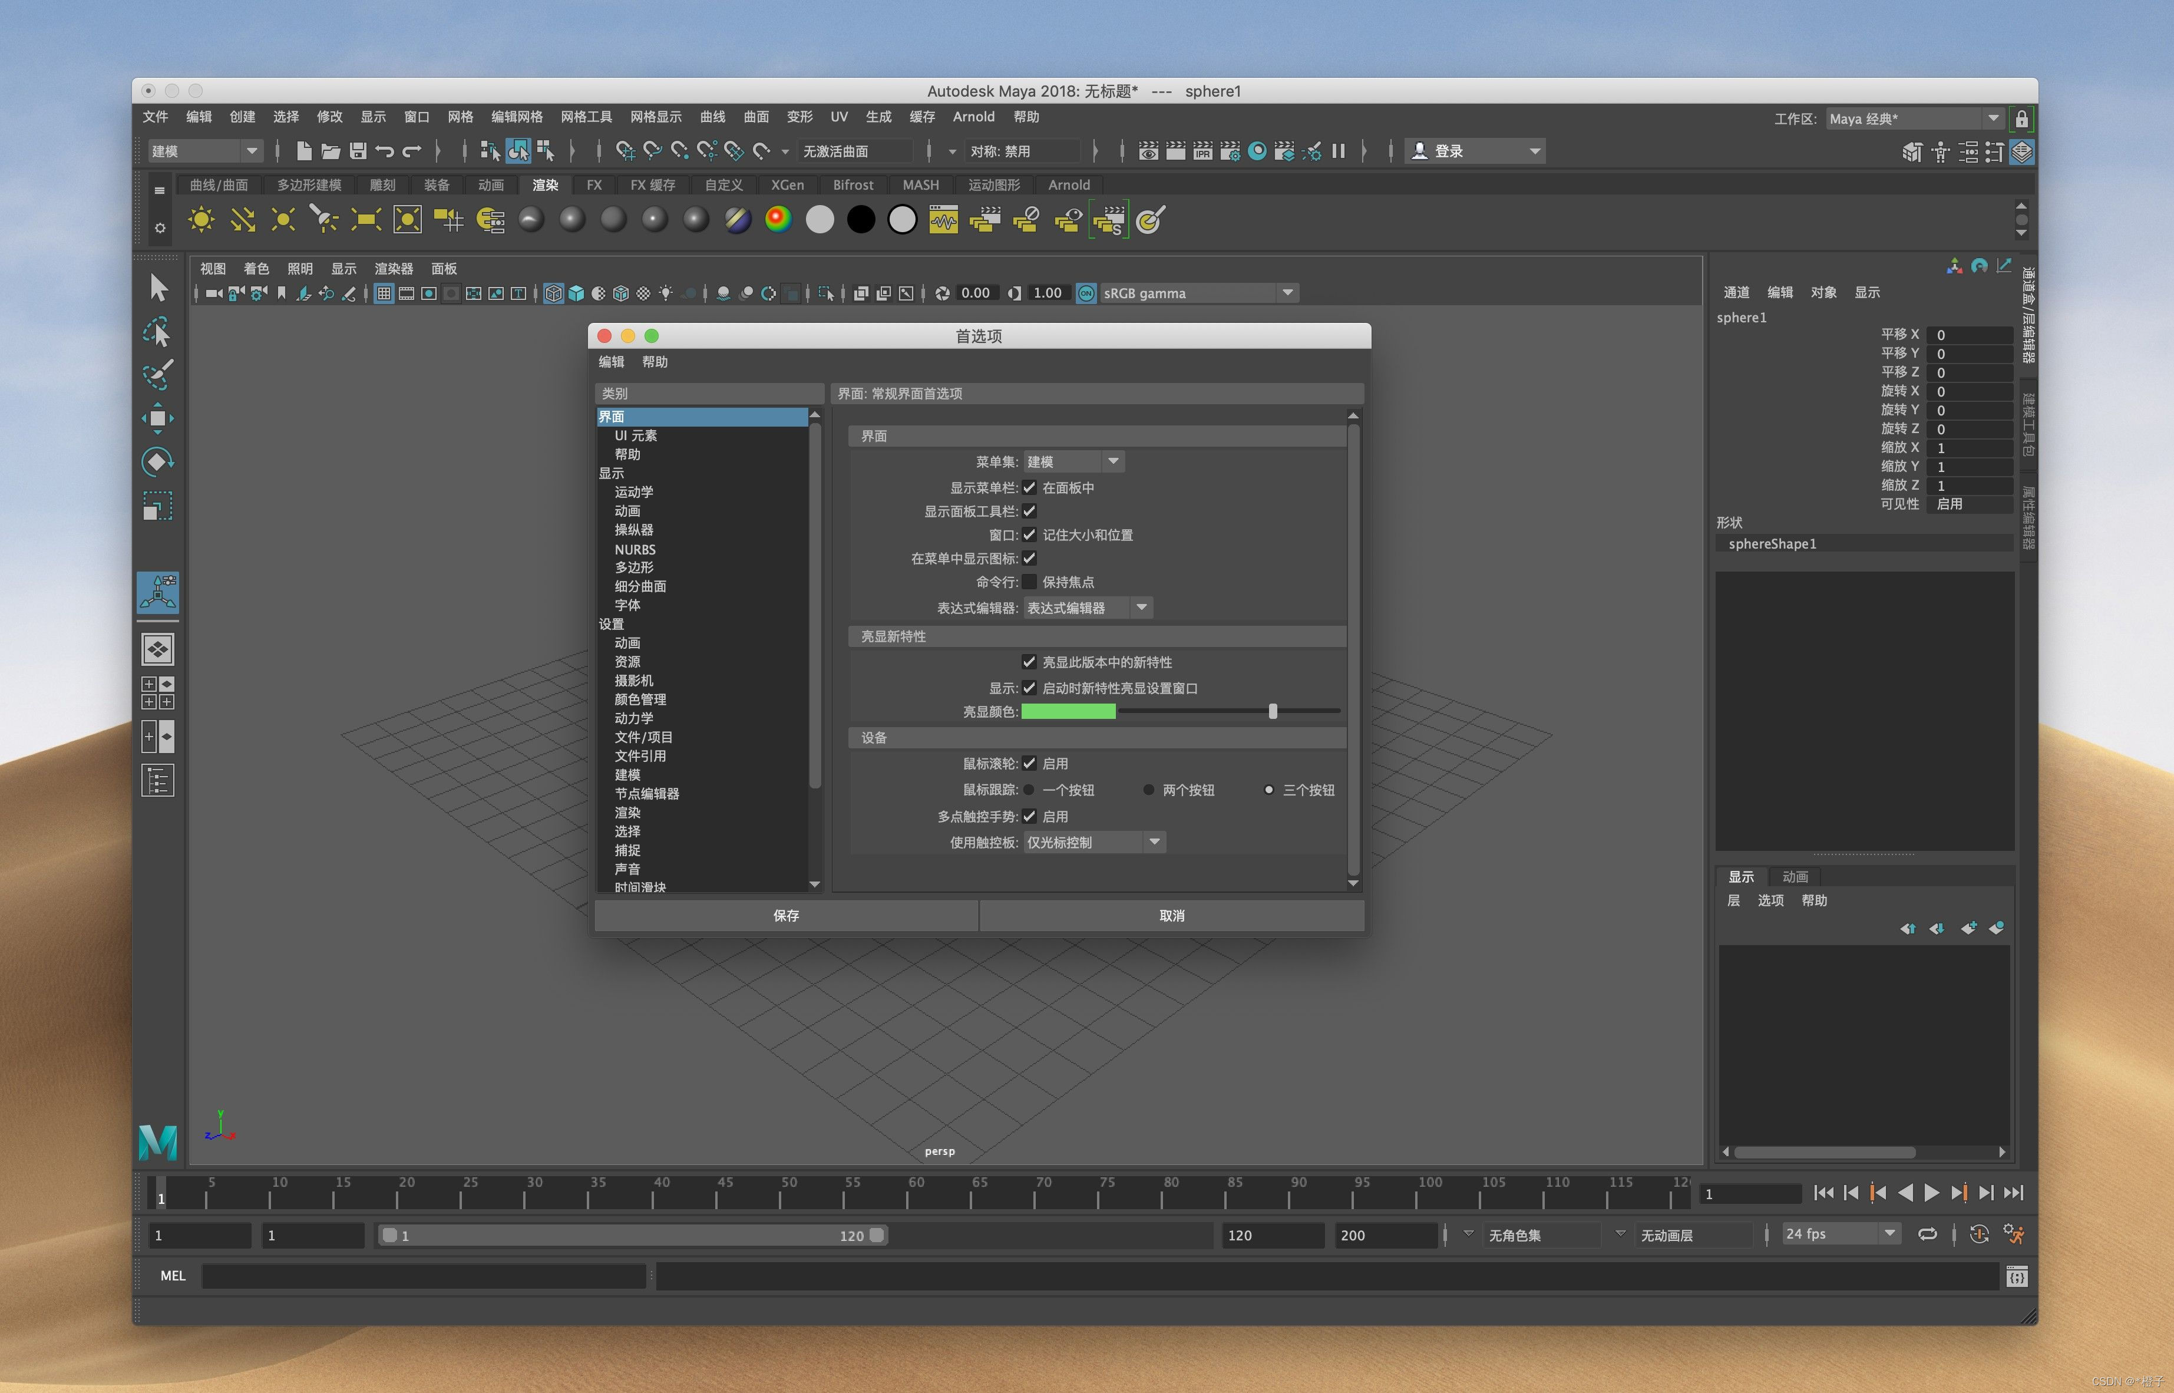Click the 取消 button in preferences
2174x1393 pixels.
click(1171, 915)
